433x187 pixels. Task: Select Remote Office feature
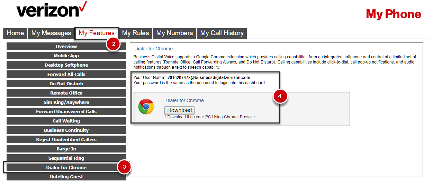(66, 93)
